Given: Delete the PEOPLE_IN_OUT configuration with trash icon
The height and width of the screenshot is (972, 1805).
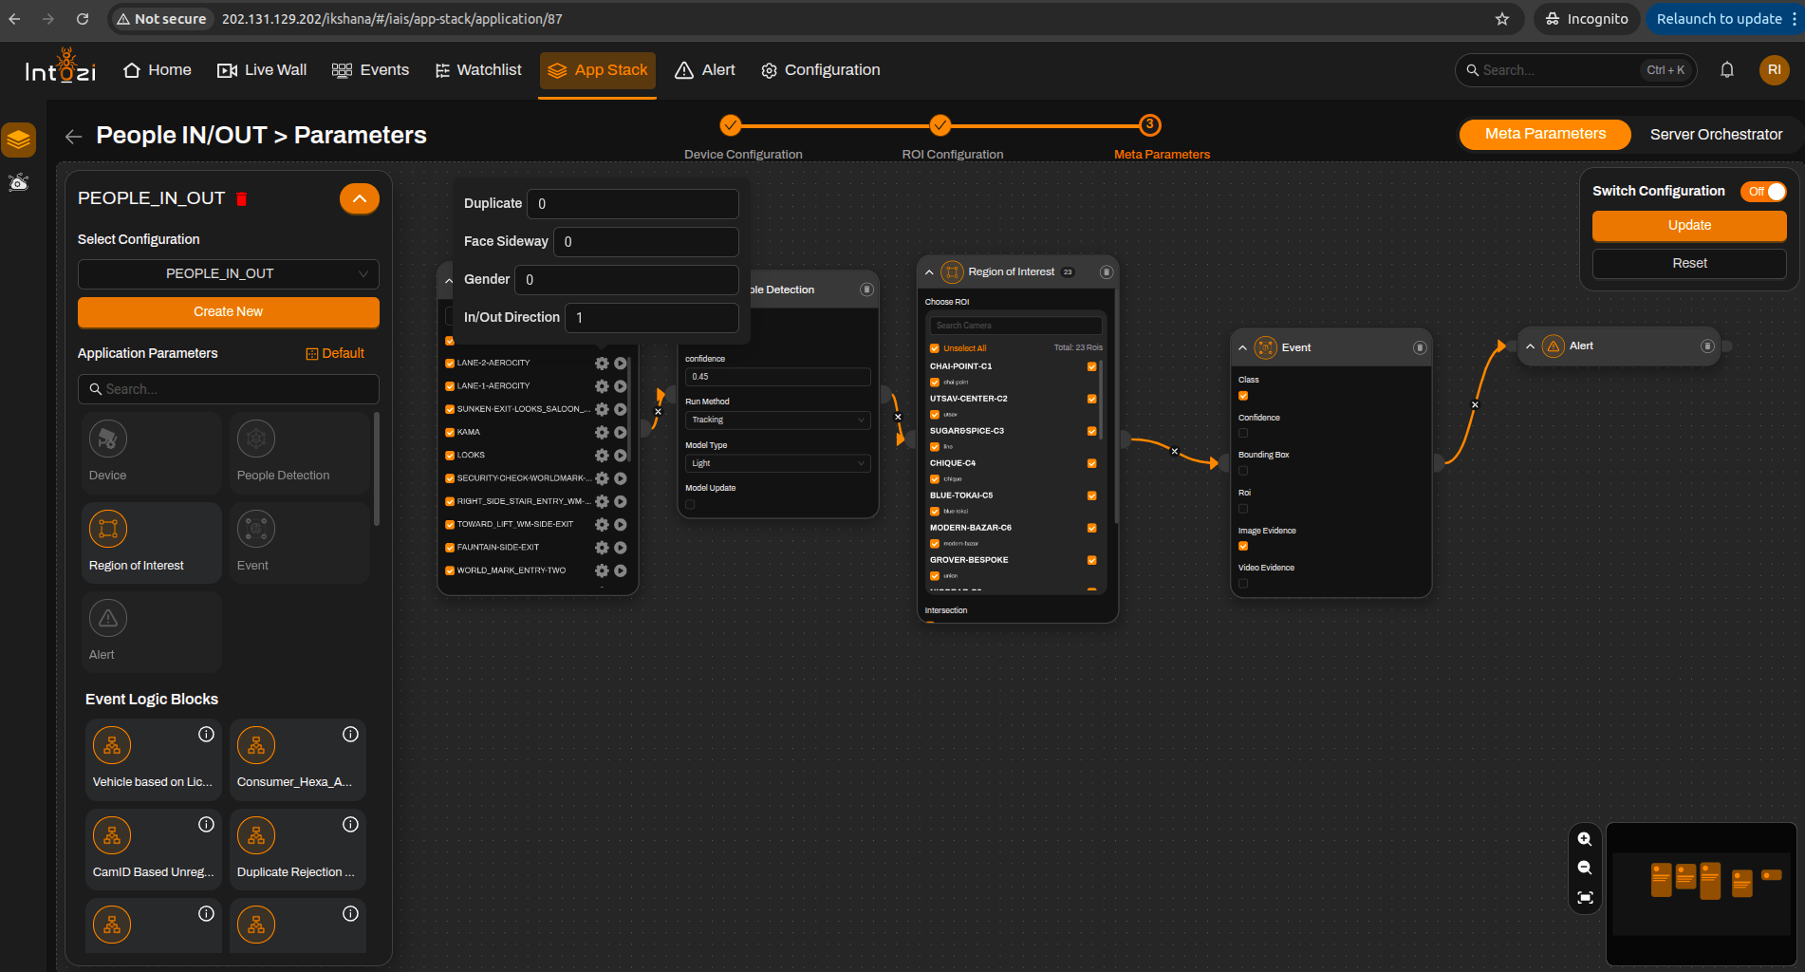Looking at the screenshot, I should click(241, 198).
